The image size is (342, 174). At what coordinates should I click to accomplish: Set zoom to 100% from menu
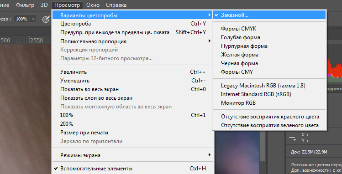click(132, 115)
